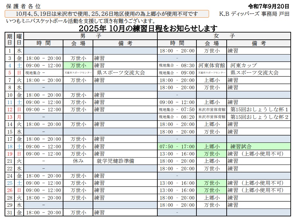
Task: Click the date 令和7年9月20日
Action: [x=269, y=6]
